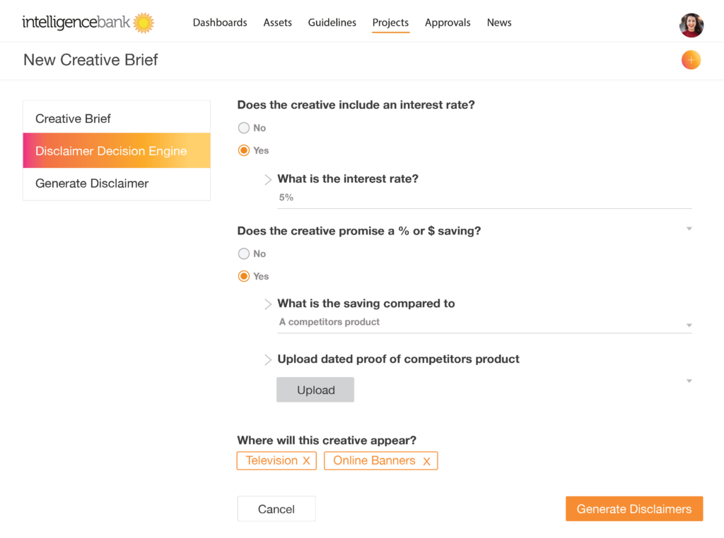Go to the Dashboards menu item
This screenshot has width=724, height=538.
[220, 22]
